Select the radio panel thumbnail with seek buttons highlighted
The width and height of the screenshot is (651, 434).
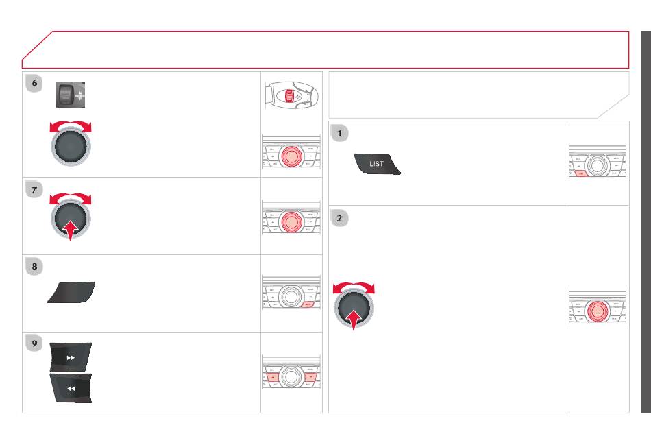coord(291,372)
